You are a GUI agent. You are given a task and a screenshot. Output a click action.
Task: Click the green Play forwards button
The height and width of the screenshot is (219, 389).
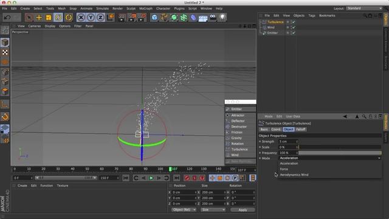pyautogui.click(x=151, y=178)
